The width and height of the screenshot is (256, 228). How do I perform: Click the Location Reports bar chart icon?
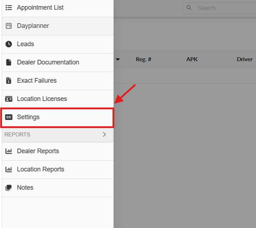tap(9, 169)
